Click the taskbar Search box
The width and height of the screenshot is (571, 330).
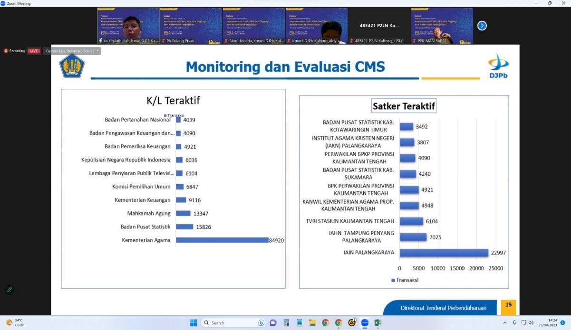[234, 323]
